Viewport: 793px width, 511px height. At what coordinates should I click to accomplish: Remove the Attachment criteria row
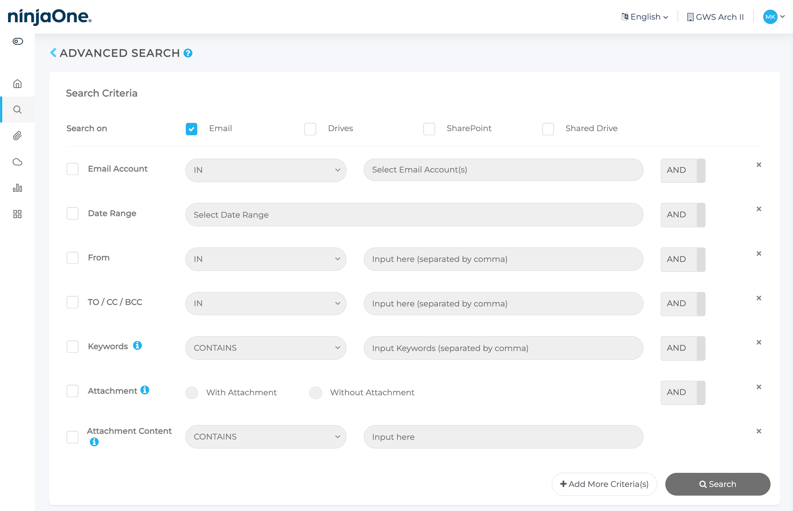759,387
